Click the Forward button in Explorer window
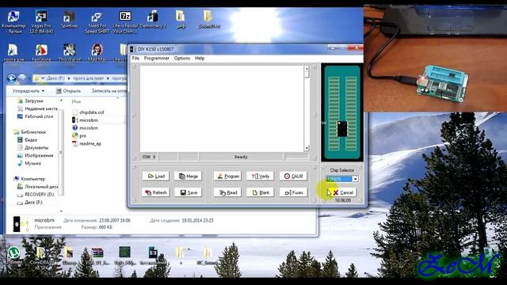 pyautogui.click(x=22, y=78)
